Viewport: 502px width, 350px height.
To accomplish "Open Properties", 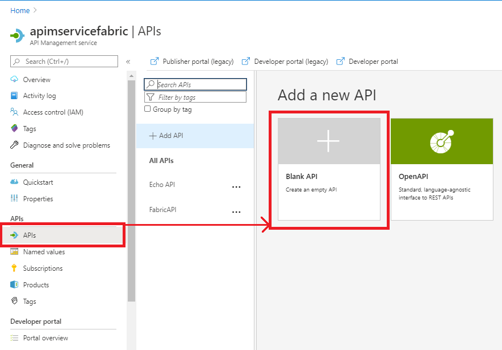I will click(x=38, y=199).
